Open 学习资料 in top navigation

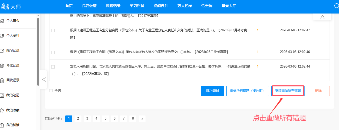coord(137,6)
